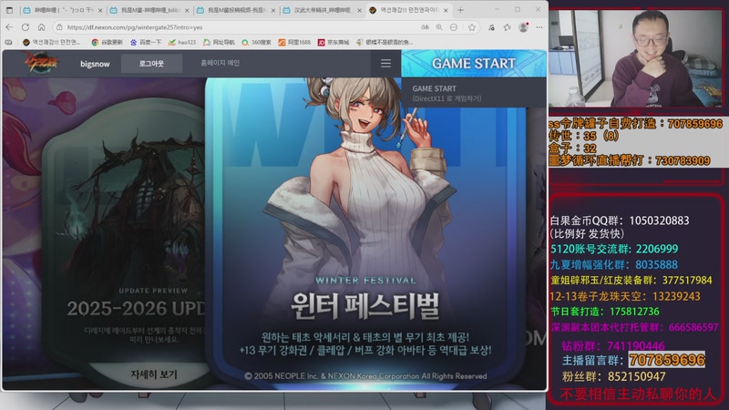Select the 역선쾌감 던전앤파이터 tab
The width and height of the screenshot is (729, 410).
click(408, 10)
